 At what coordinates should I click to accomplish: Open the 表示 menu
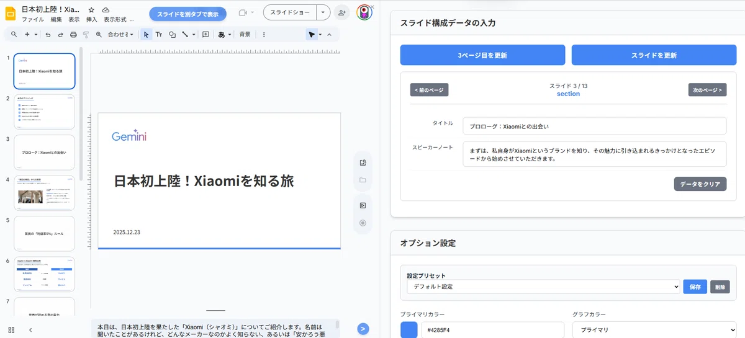pyautogui.click(x=74, y=19)
